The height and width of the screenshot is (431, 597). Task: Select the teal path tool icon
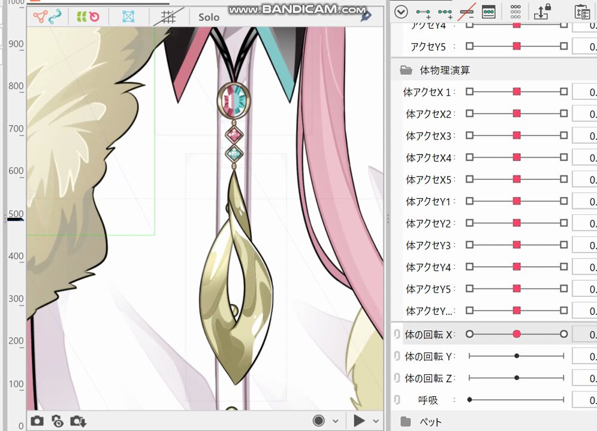[55, 17]
